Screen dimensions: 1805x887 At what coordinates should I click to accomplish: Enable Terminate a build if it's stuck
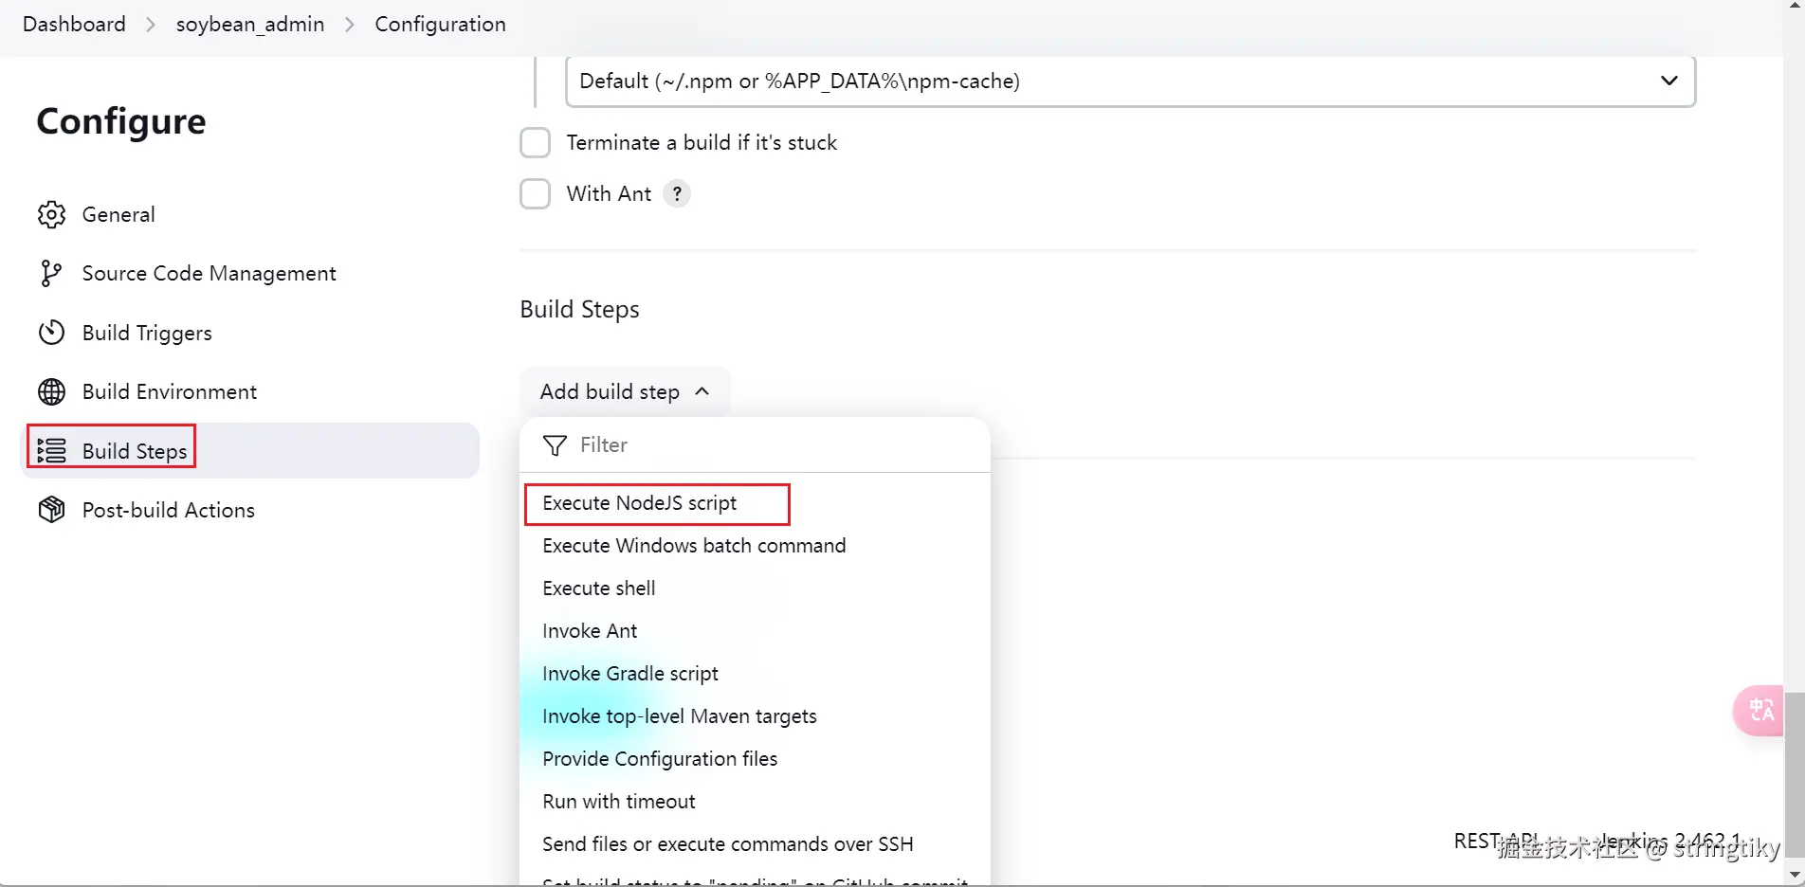pyautogui.click(x=535, y=143)
